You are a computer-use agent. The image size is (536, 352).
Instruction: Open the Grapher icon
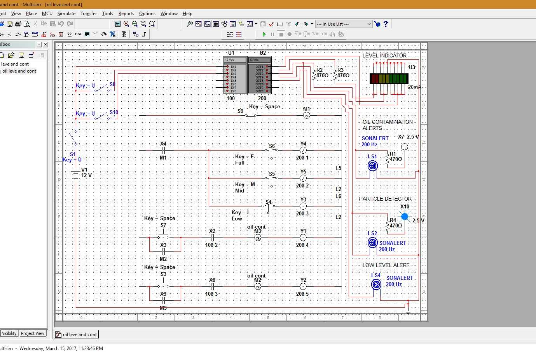click(250, 24)
